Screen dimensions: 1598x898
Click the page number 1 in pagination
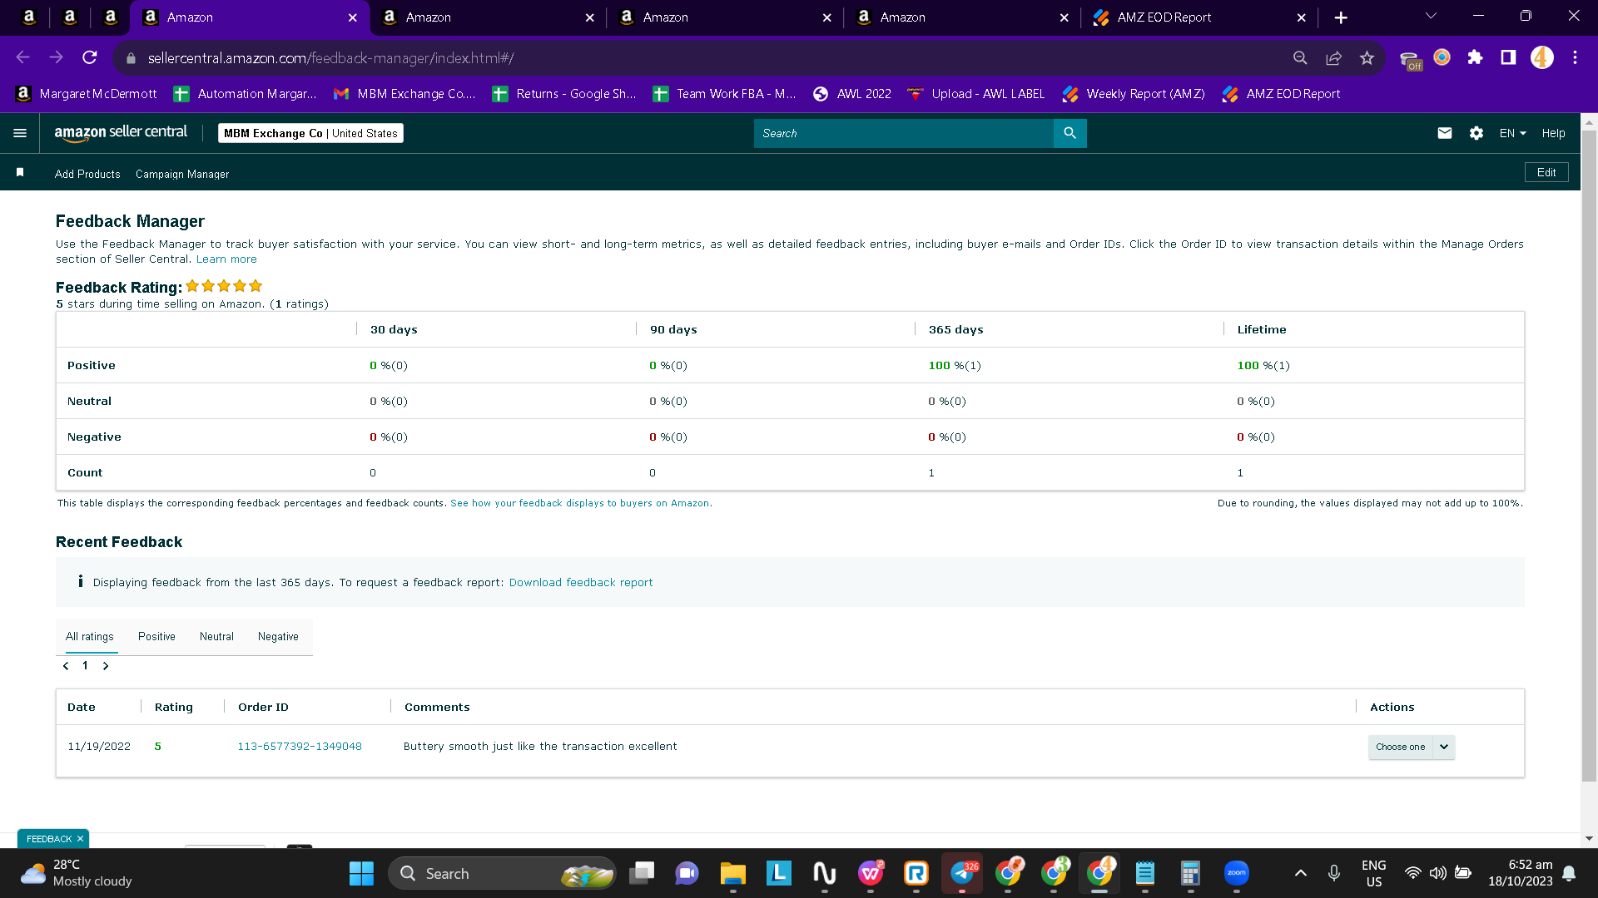point(85,666)
